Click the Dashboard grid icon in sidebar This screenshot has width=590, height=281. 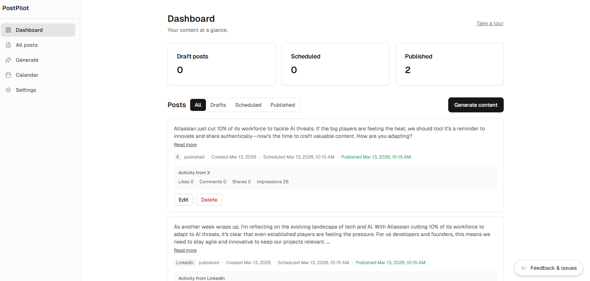tap(8, 30)
